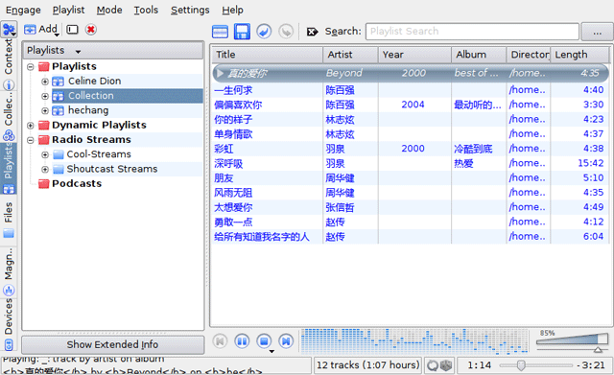This screenshot has height=375, width=614.
Task: Skip to next track button
Action: 286,341
